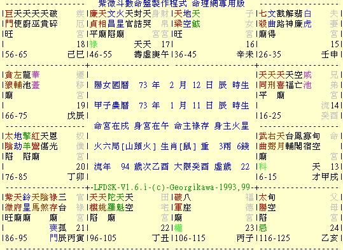Select the green star name 擎羊

(x=27, y=141)
